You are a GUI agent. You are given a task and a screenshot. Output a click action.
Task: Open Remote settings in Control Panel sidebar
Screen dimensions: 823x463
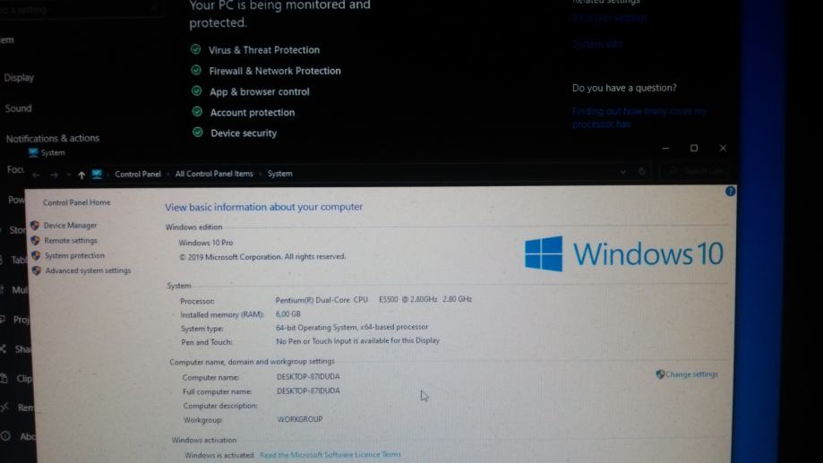pyautogui.click(x=71, y=240)
